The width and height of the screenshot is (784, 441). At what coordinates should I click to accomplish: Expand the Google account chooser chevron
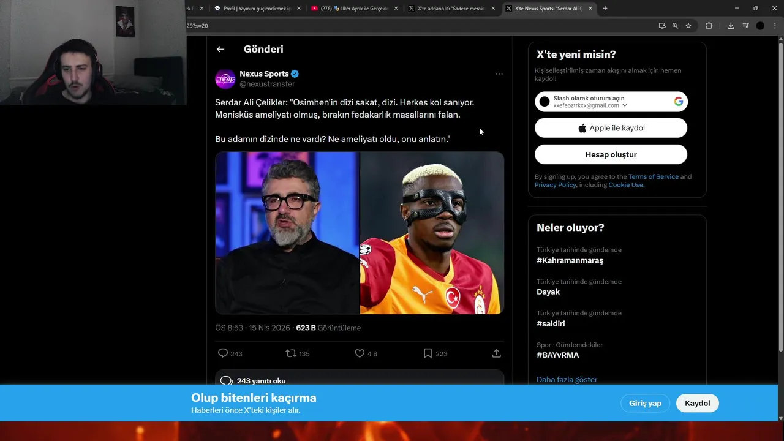625,105
